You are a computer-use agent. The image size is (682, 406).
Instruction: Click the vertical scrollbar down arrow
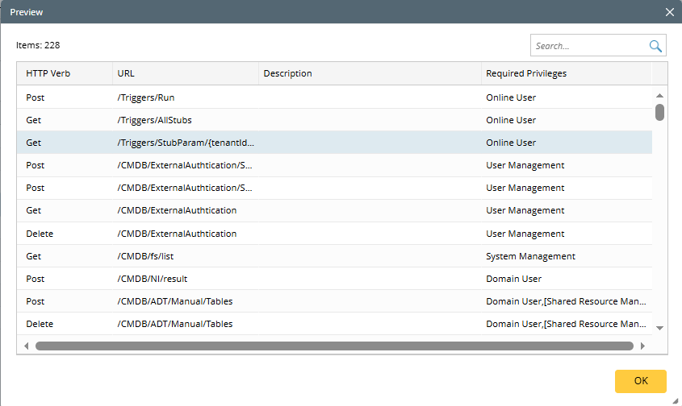(659, 327)
